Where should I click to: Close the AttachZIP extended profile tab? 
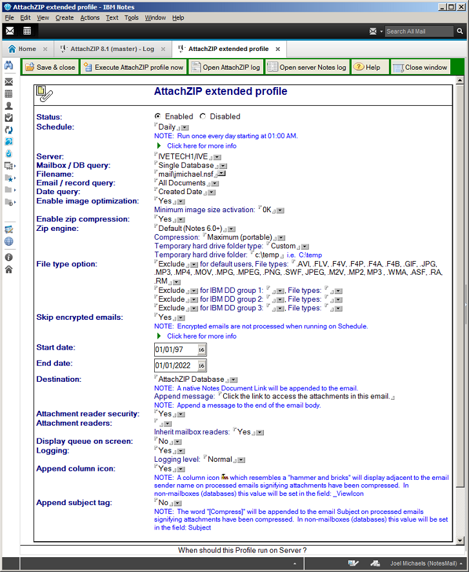tap(278, 49)
